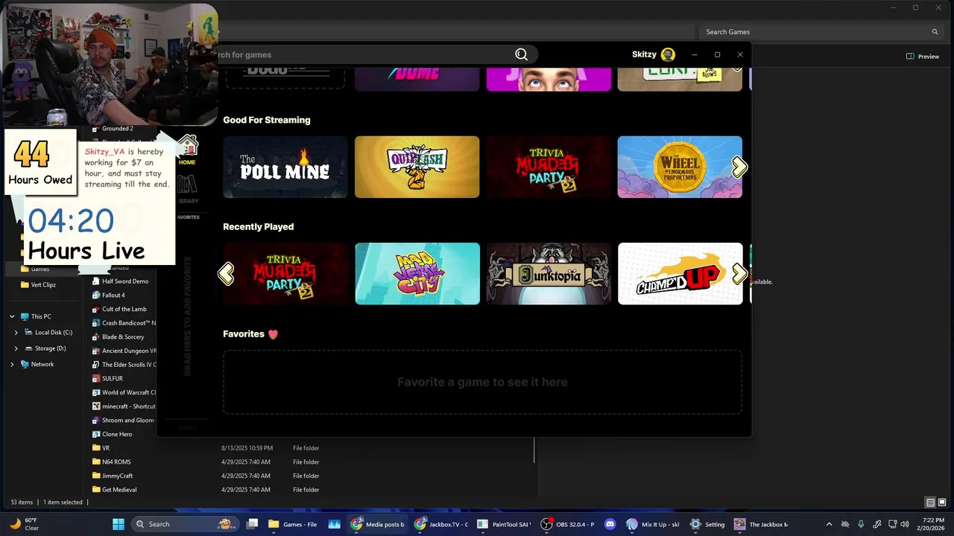Previous arrow in Recently Played row
Viewport: 954px width, 536px height.
point(226,274)
